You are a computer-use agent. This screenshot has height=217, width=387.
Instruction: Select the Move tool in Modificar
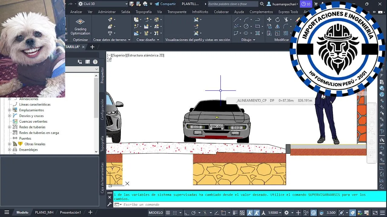269,20
